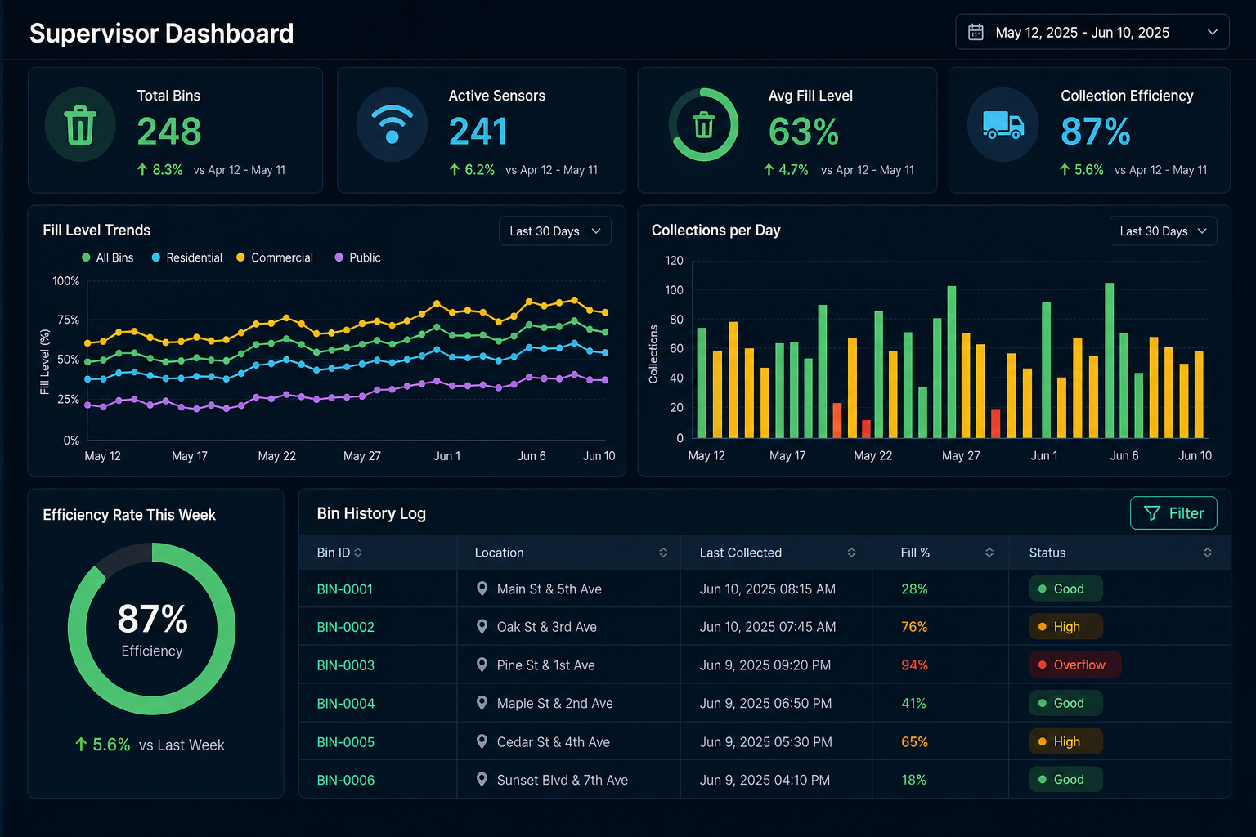This screenshot has height=837, width=1256.
Task: Click the 87% efficiency donut chart
Action: coord(152,629)
